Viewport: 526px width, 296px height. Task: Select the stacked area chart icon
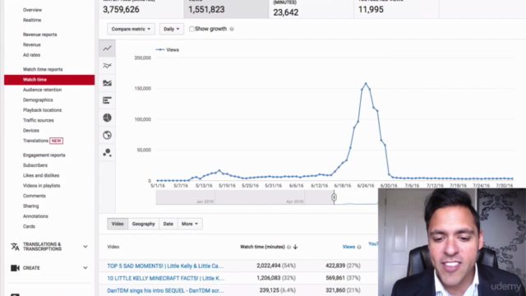[108, 83]
